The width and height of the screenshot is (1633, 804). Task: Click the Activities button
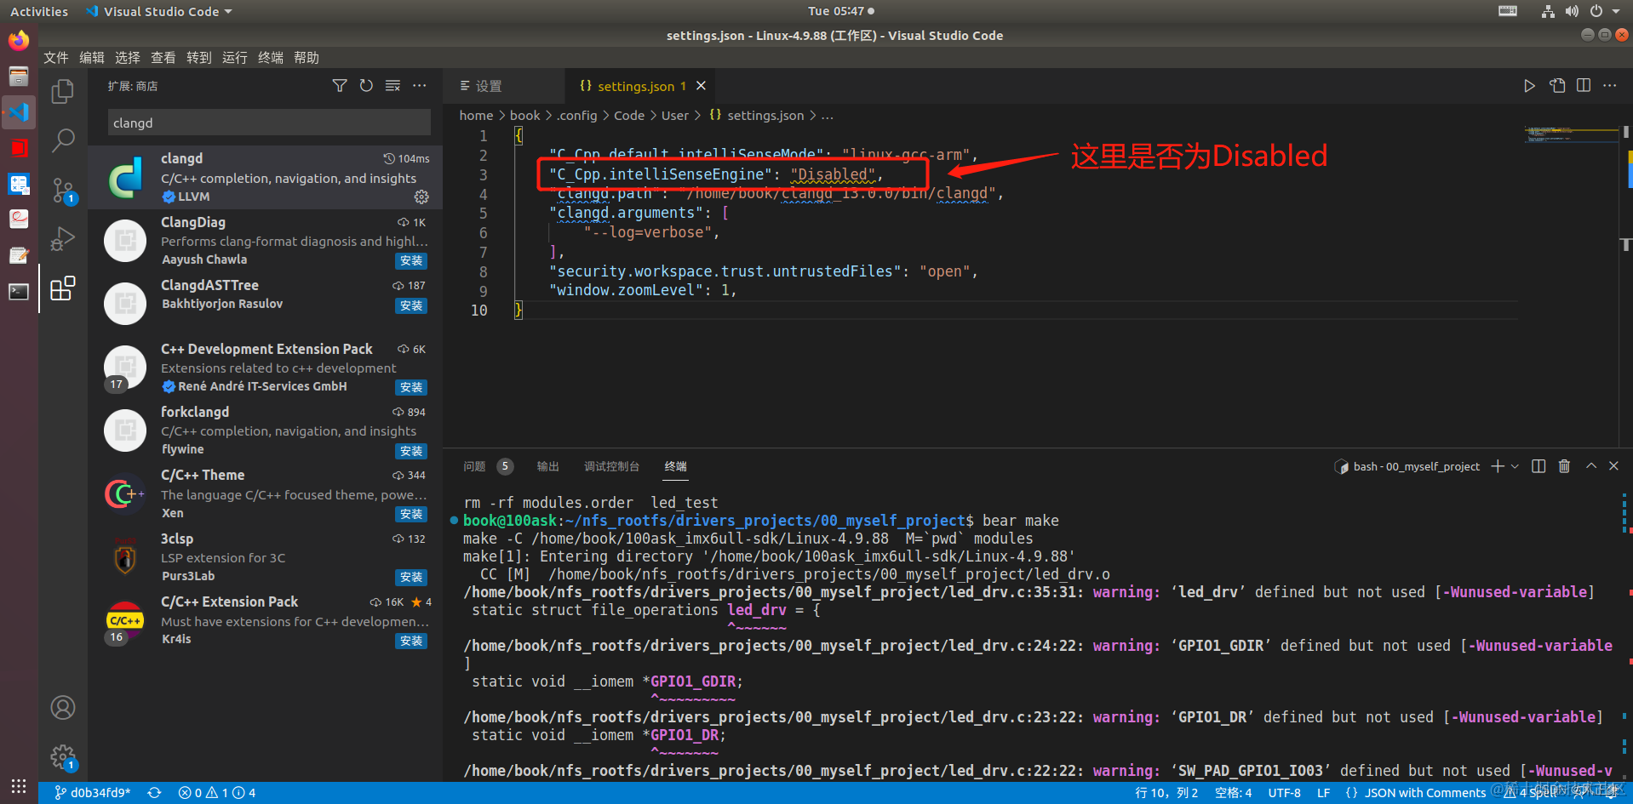(39, 12)
